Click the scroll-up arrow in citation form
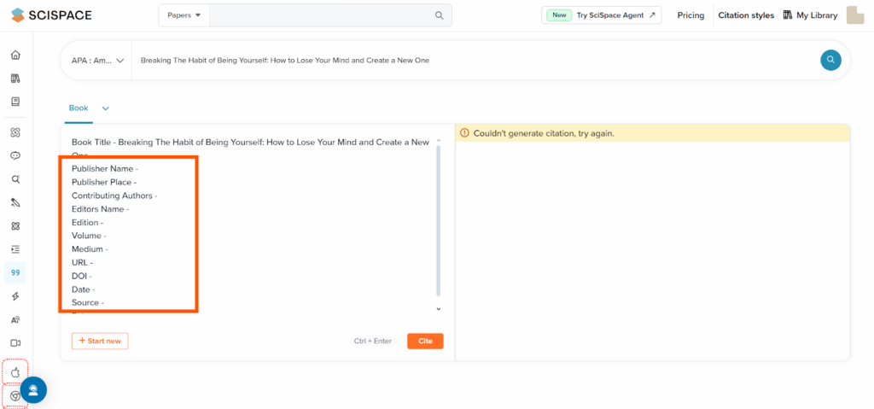874x409 pixels. 438,141
